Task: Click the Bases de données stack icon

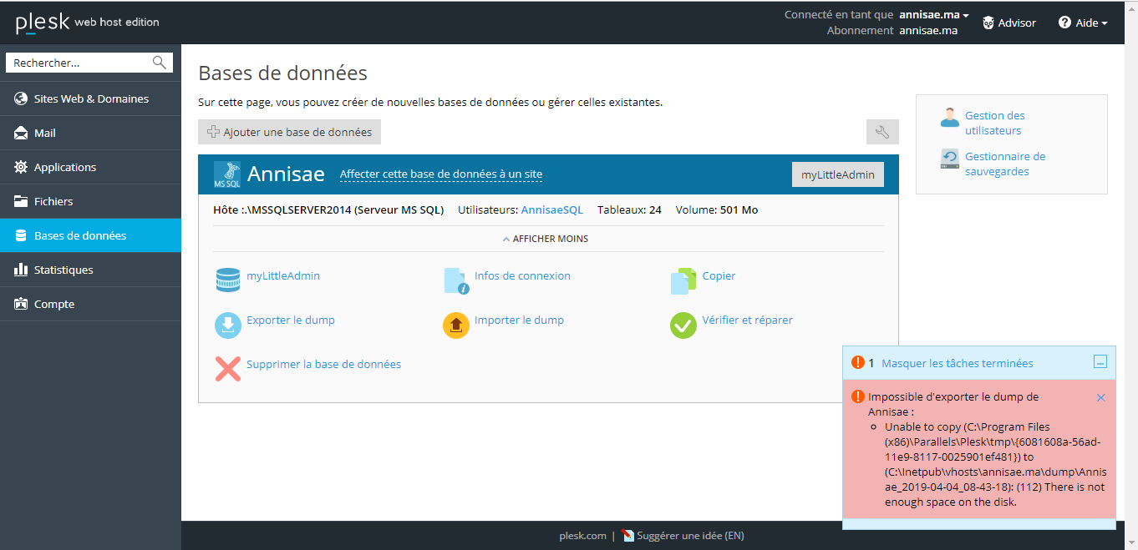Action: [x=21, y=235]
